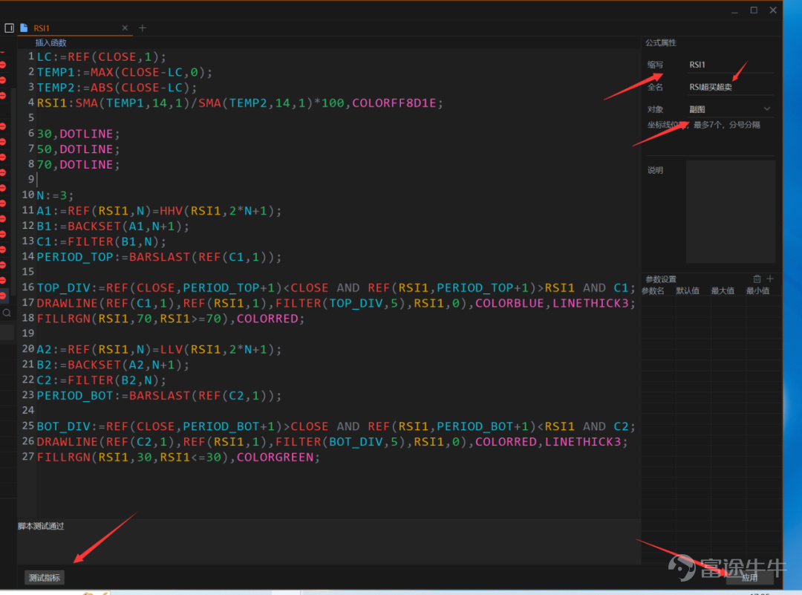The height and width of the screenshot is (595, 802).
Task: Close the RSI1 tab
Action: pyautogui.click(x=125, y=28)
